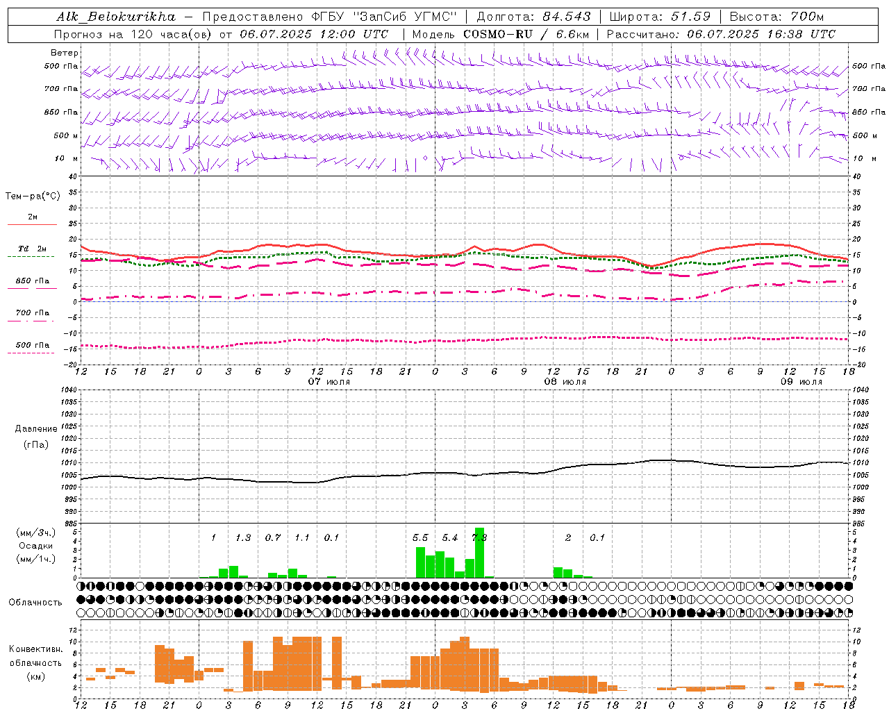Click the 3-hour precipitation value 1.3
Image resolution: width=889 pixels, height=711 pixels.
click(243, 538)
